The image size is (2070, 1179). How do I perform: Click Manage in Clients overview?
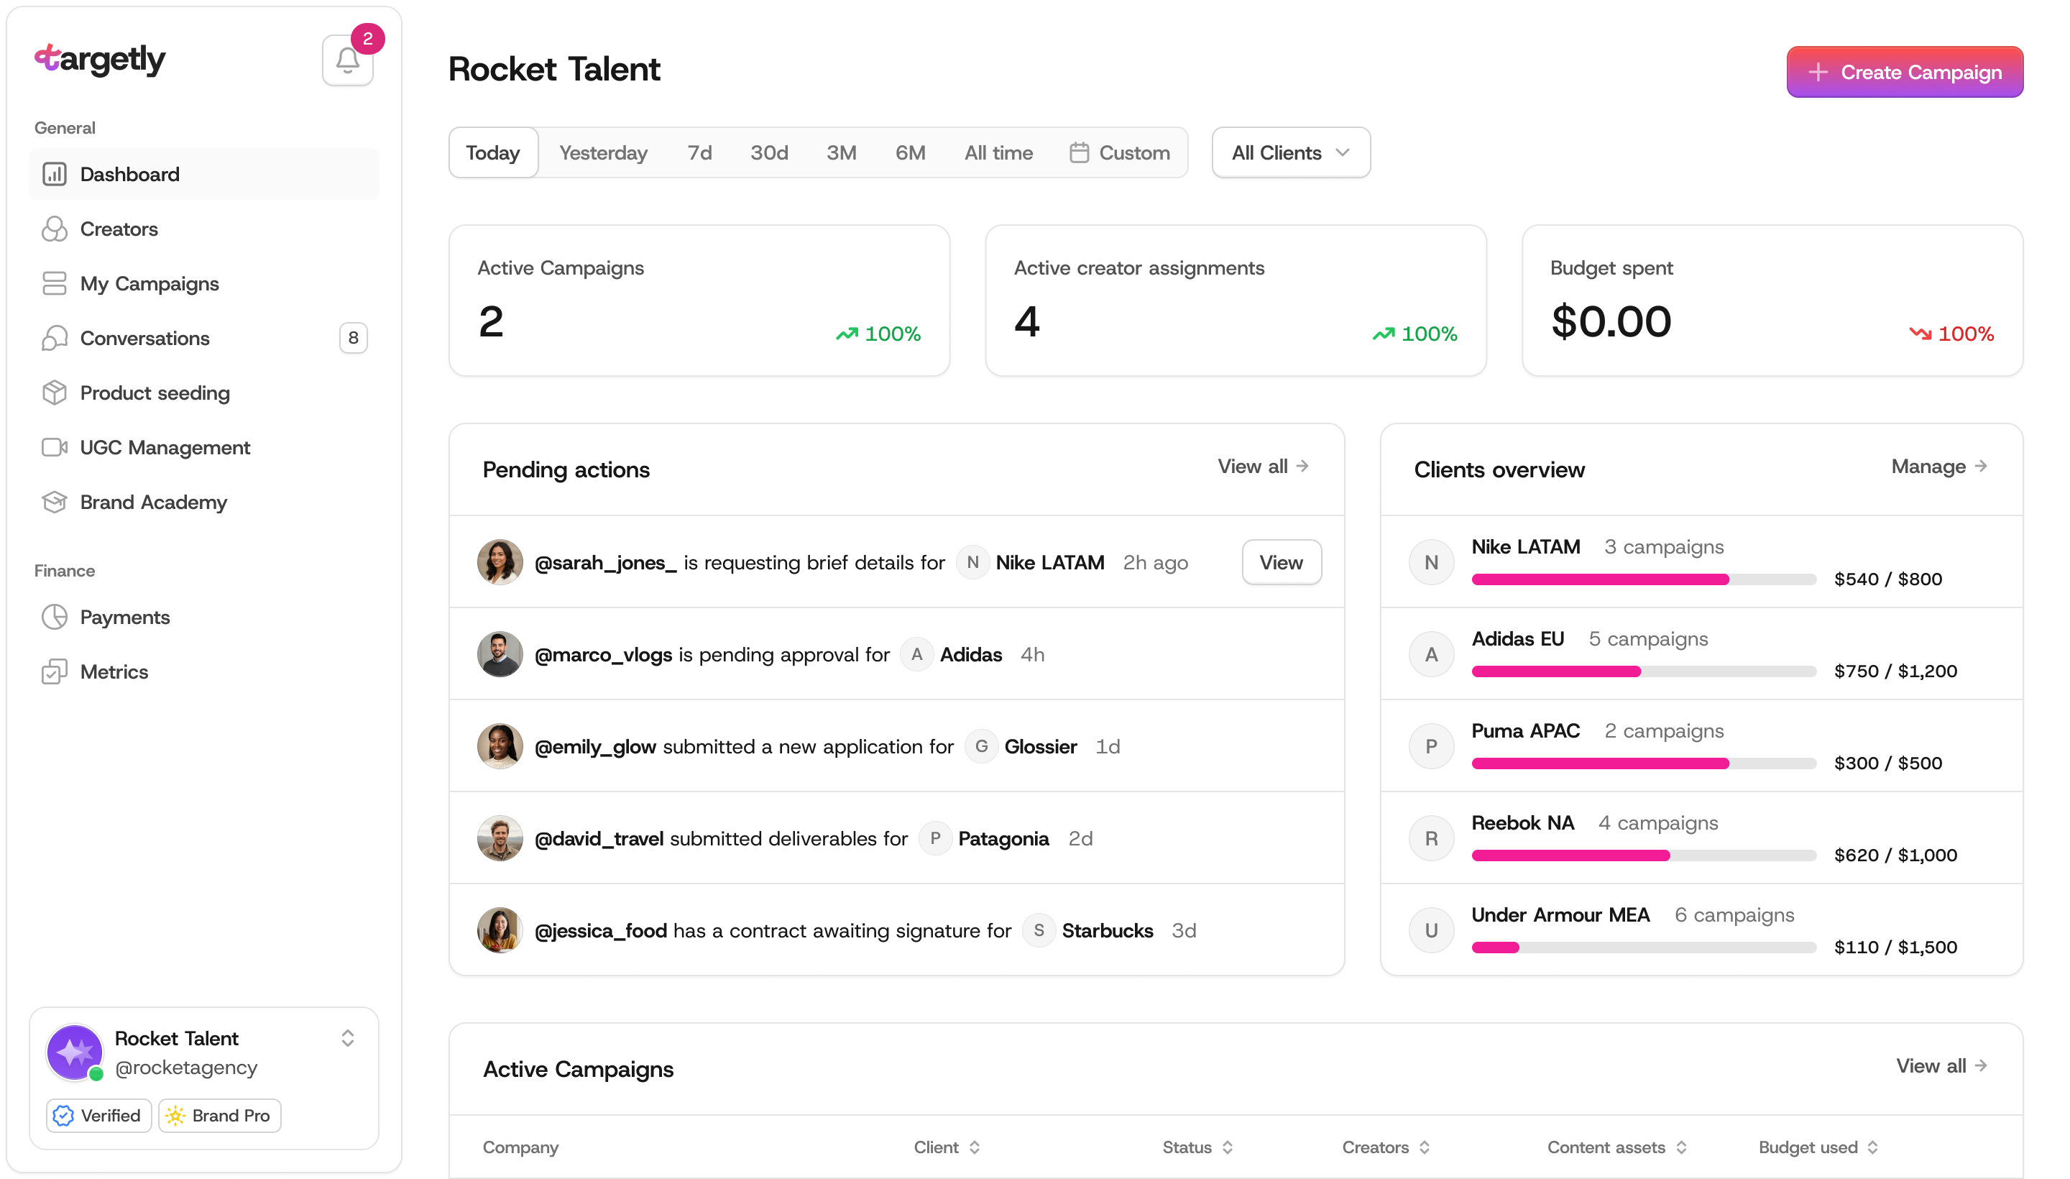point(1939,467)
